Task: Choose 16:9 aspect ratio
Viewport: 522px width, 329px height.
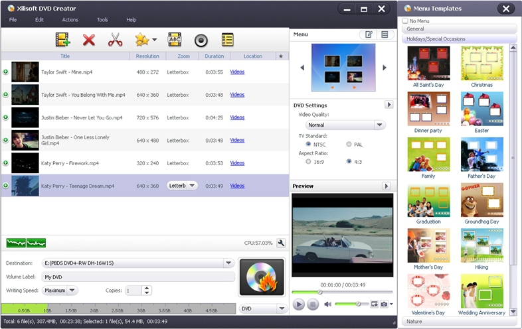Action: click(309, 161)
